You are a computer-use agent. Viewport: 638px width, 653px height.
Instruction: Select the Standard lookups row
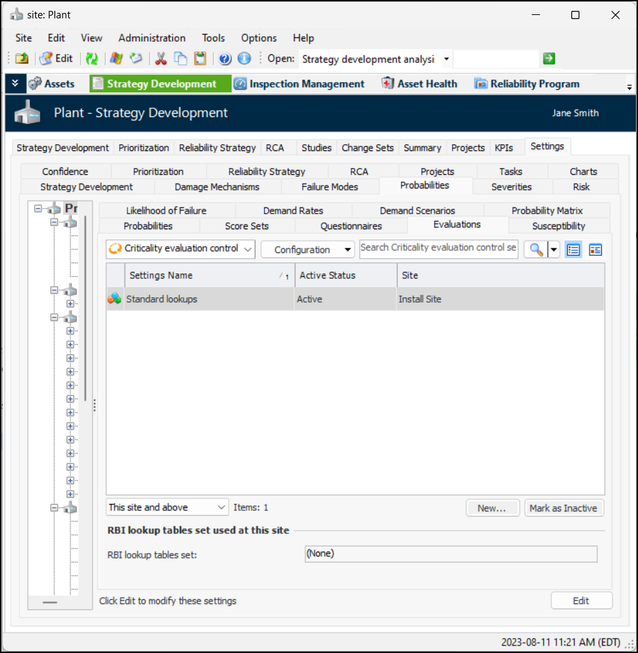click(x=355, y=299)
